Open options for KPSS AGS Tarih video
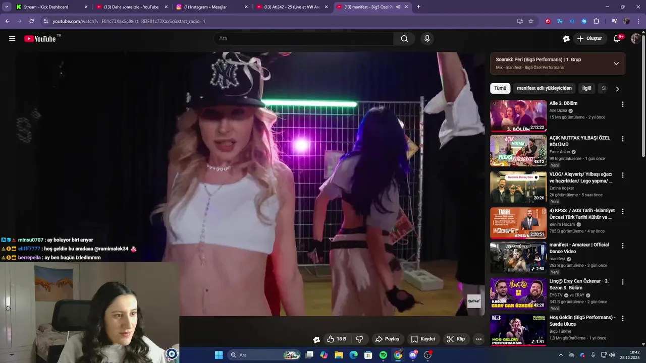This screenshot has width=646, height=363. [x=622, y=211]
